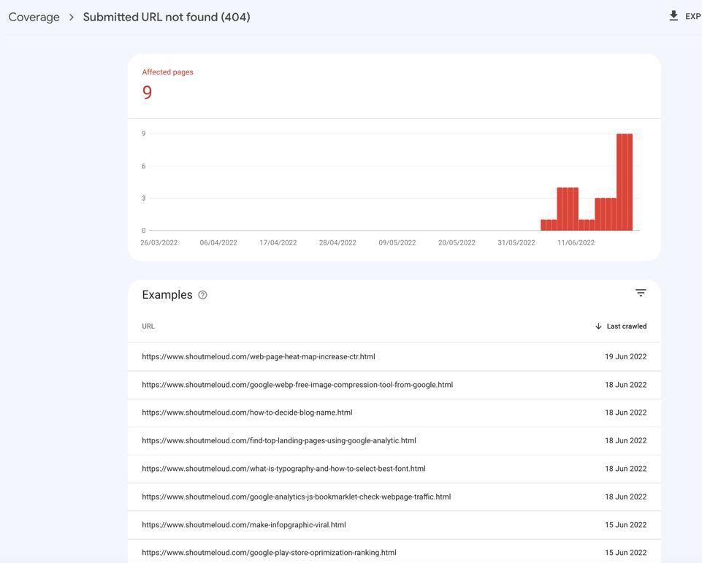Image resolution: width=702 pixels, height=563 pixels.
Task: Go back to Coverage breadcrumb
Action: pos(34,17)
